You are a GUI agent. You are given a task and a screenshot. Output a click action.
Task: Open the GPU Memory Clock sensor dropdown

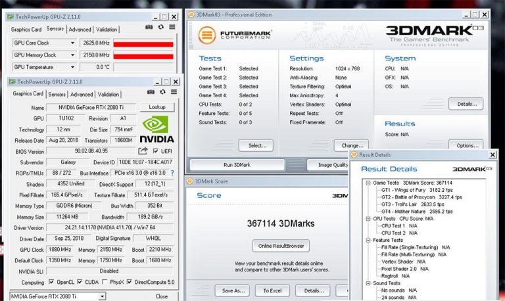72,55
